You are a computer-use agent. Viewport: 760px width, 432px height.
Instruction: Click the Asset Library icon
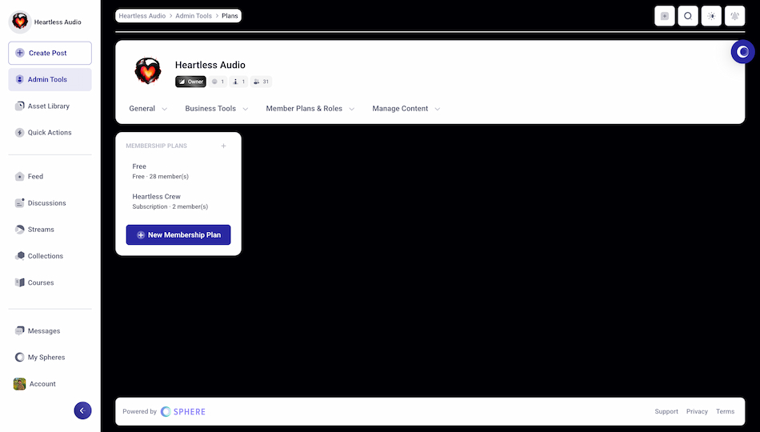pos(19,106)
